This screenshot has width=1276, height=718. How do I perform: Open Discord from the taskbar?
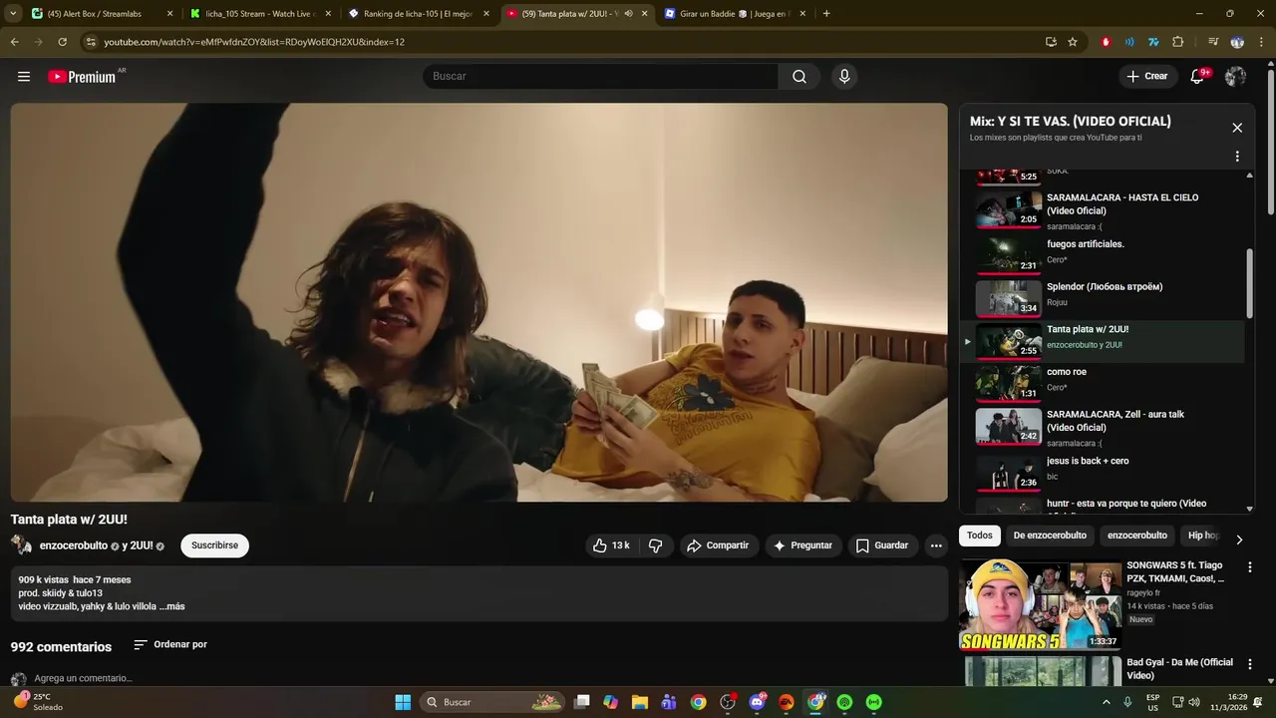coord(757,702)
